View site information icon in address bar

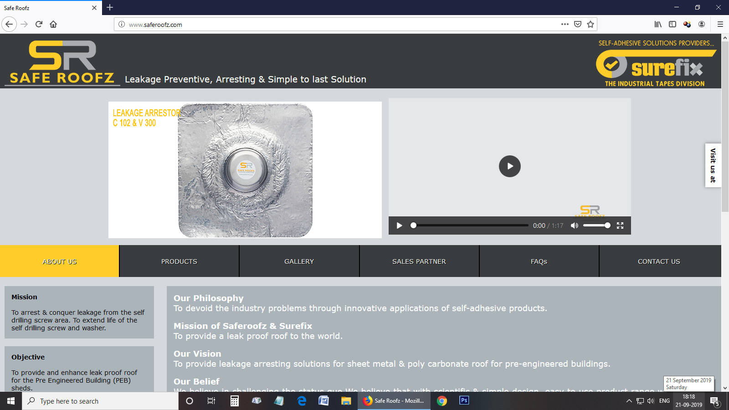[x=122, y=25]
